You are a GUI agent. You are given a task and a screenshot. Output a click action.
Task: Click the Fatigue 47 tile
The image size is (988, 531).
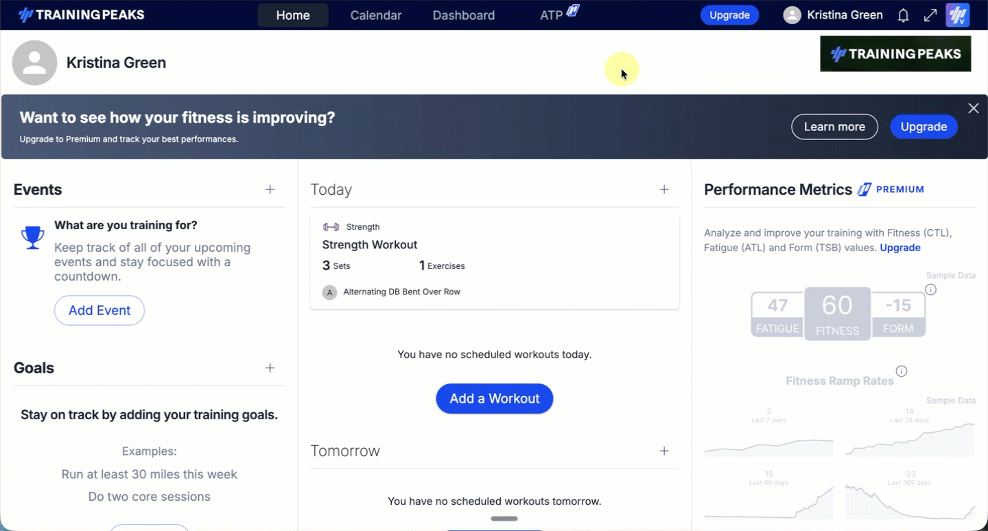click(x=777, y=314)
